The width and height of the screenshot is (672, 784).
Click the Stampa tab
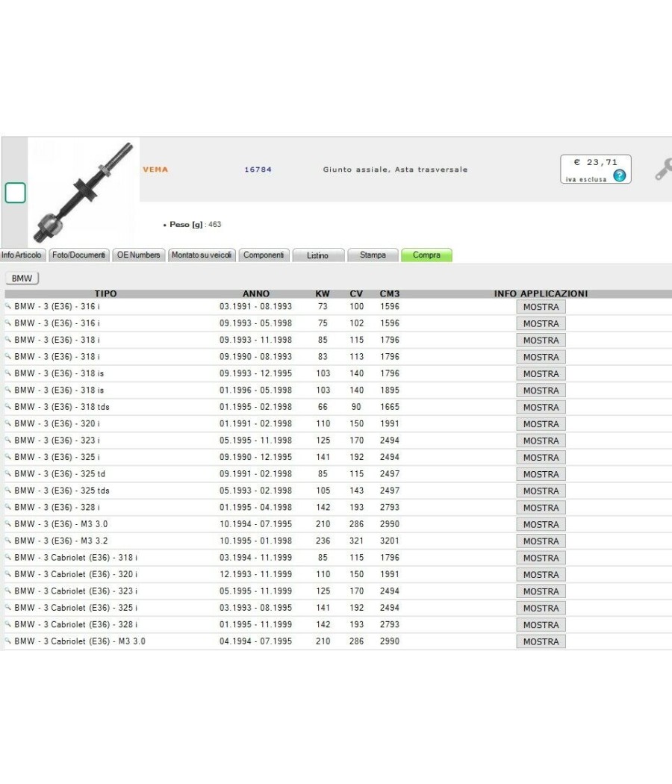[x=373, y=255]
